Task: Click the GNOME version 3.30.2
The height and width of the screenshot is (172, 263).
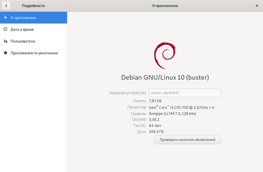Action: [x=154, y=120]
